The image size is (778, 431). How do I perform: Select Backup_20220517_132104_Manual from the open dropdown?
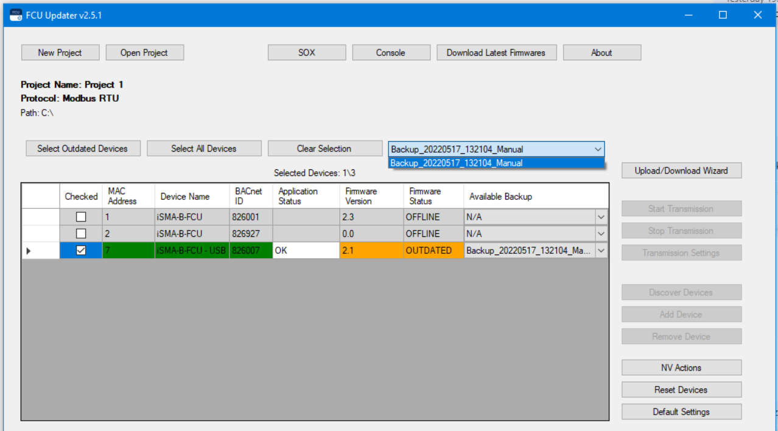496,163
